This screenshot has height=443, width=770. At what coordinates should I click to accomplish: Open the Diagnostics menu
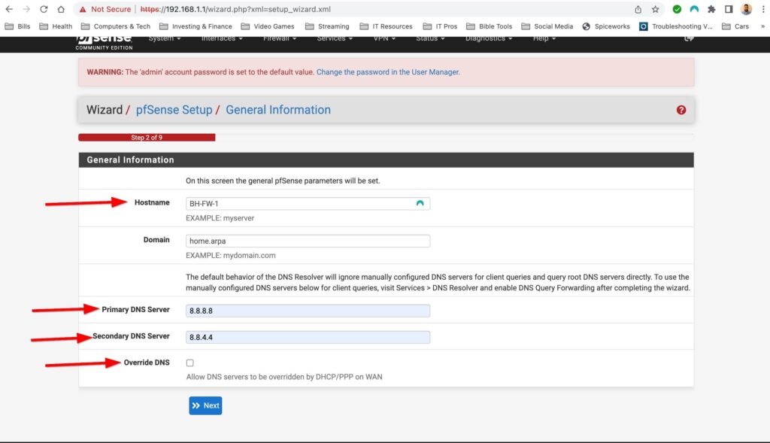tap(489, 38)
